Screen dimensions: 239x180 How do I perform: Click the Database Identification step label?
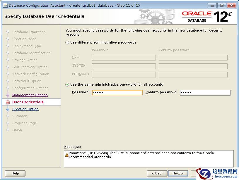point(31,53)
